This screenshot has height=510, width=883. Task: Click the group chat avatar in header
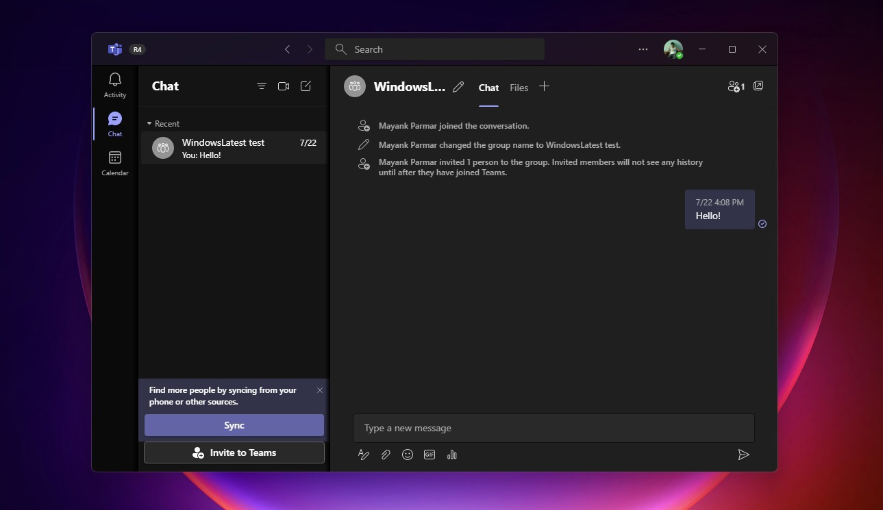point(355,86)
